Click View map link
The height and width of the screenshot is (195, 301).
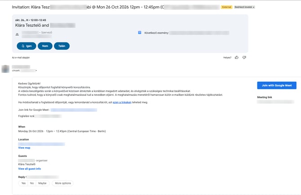pos(24,148)
